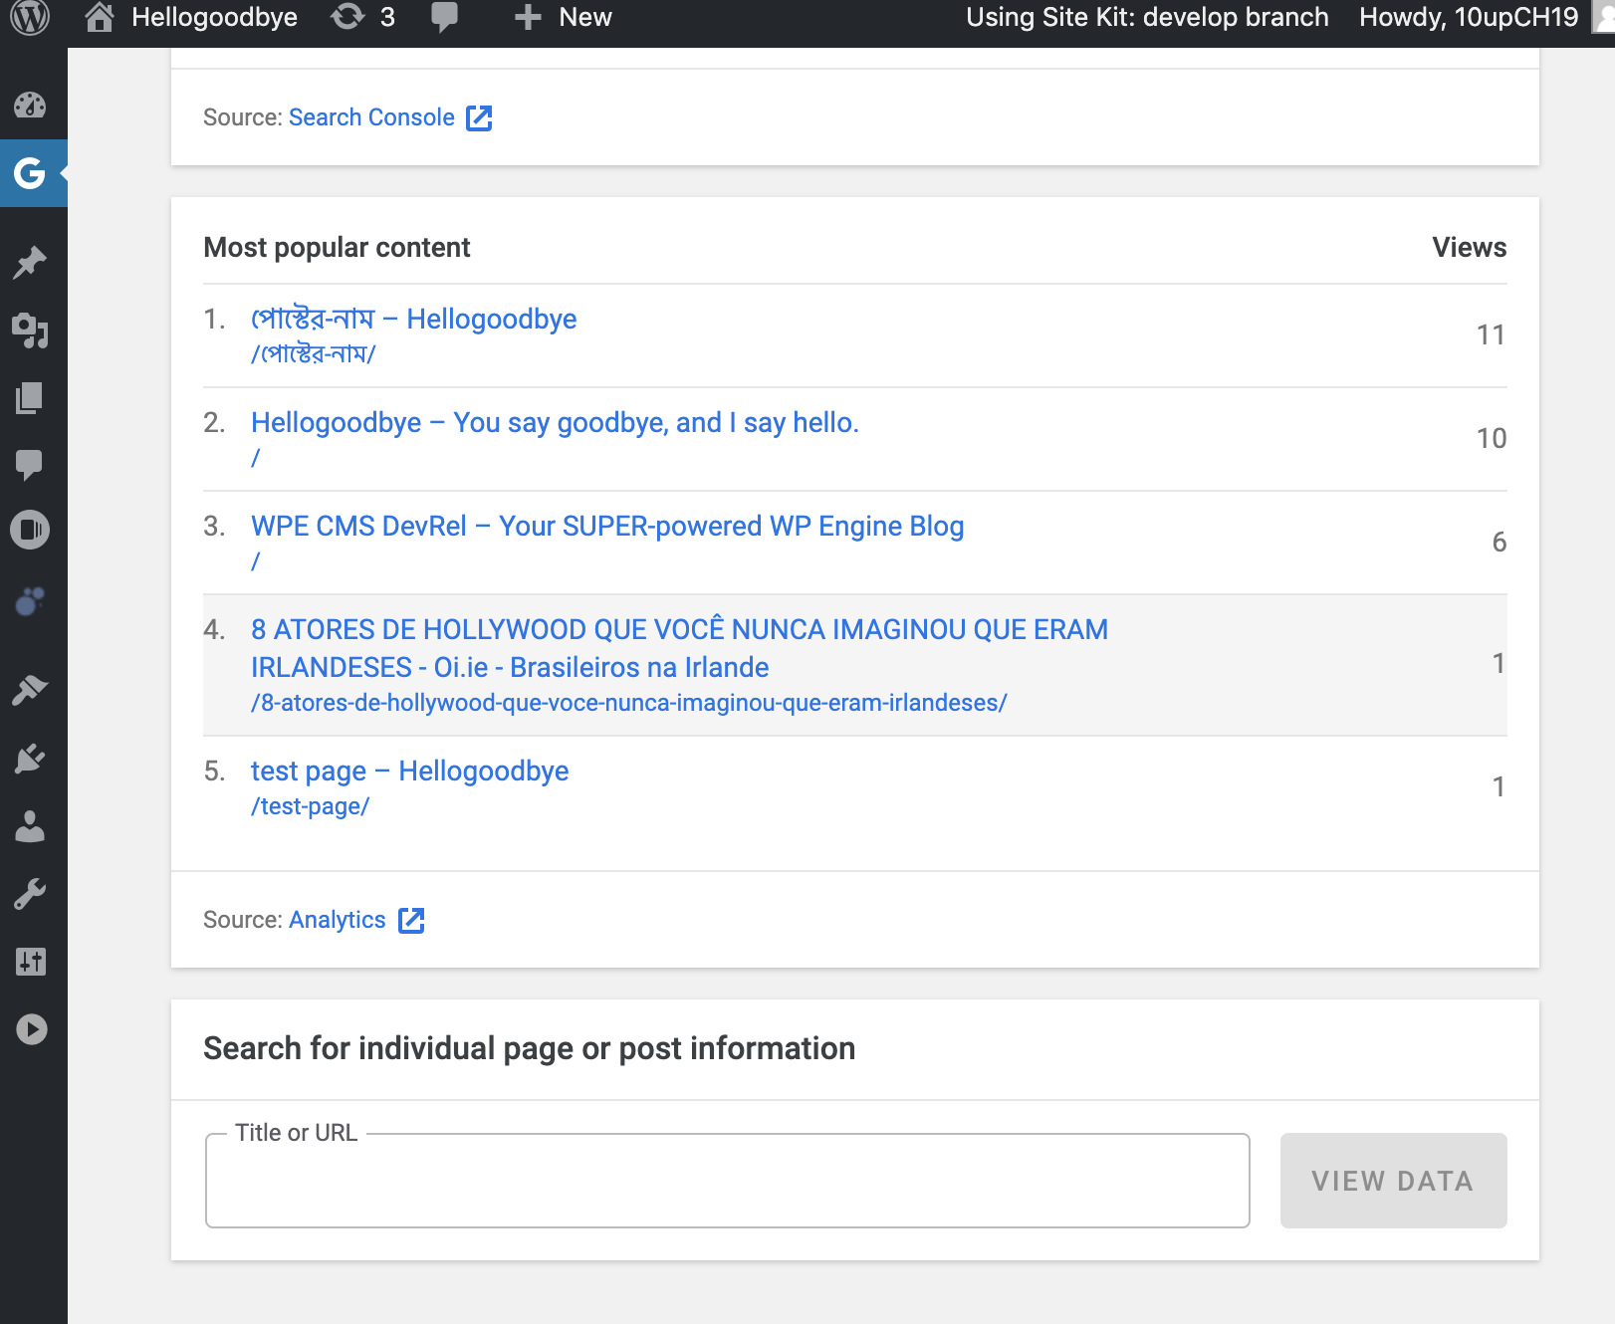Open the New content dropdown
Image resolution: width=1615 pixels, height=1324 pixels.
click(x=563, y=17)
